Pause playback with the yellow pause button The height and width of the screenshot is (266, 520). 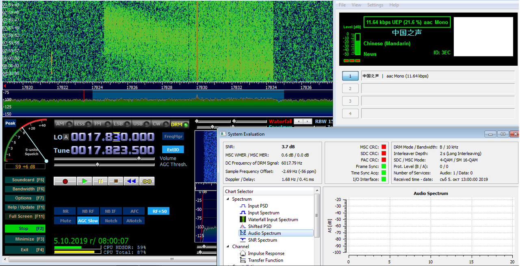click(100, 181)
